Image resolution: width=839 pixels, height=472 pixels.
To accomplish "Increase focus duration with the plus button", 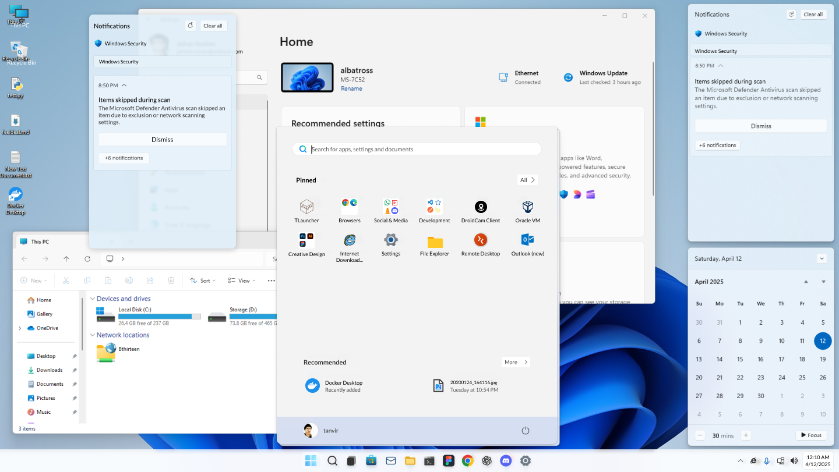I will click(746, 435).
